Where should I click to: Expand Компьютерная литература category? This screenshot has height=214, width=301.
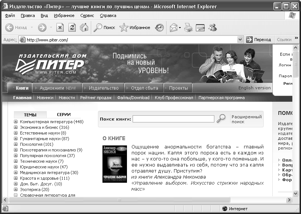(x=16, y=122)
